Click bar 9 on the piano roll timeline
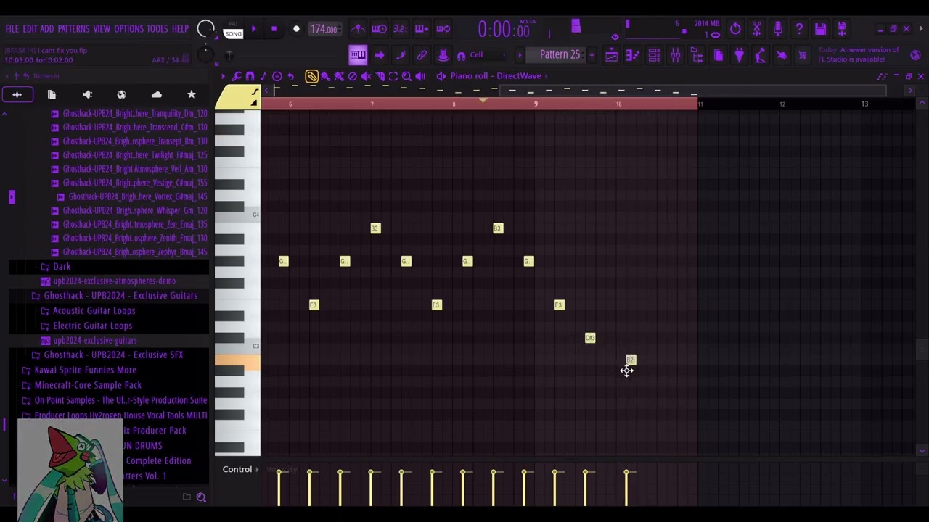929x522 pixels. [536, 104]
